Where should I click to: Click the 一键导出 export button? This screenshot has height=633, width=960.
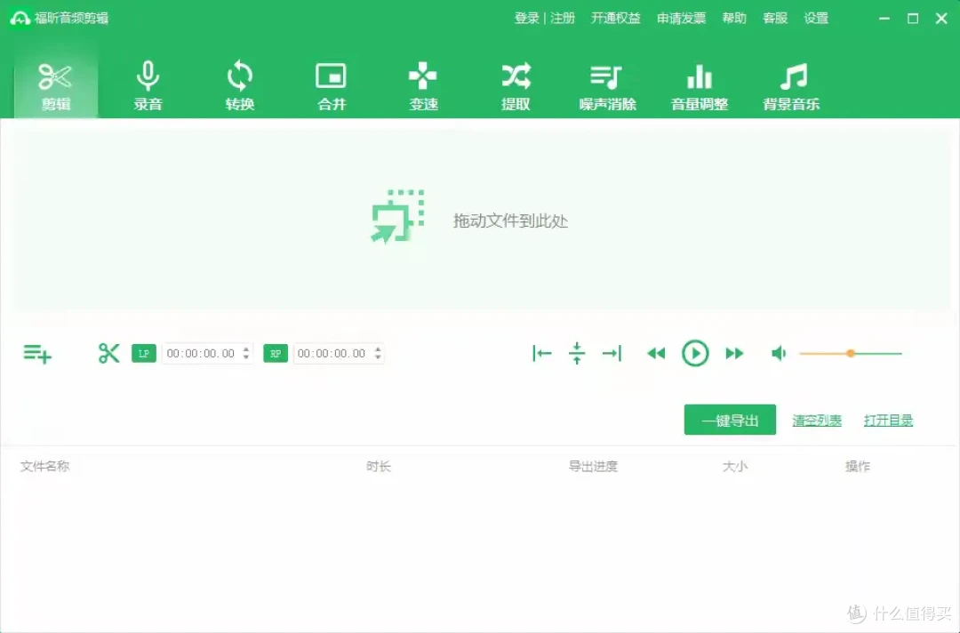(x=730, y=420)
